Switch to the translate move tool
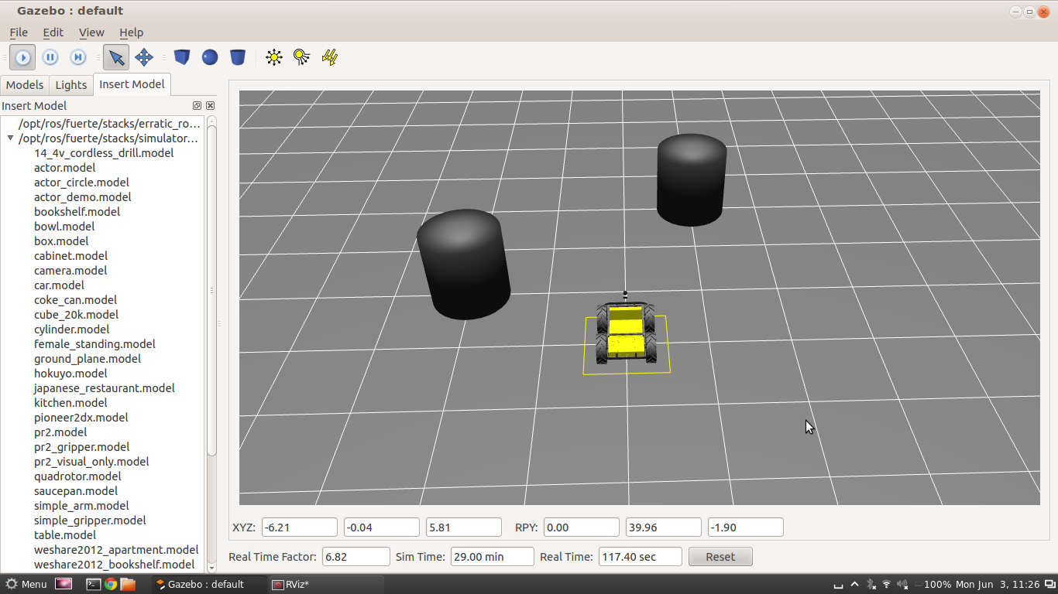This screenshot has width=1058, height=594. (x=144, y=57)
